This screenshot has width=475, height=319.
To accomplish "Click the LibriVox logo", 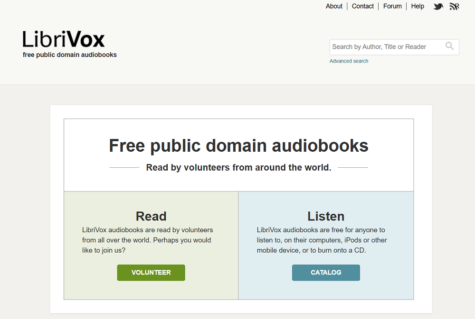I will coord(64,39).
